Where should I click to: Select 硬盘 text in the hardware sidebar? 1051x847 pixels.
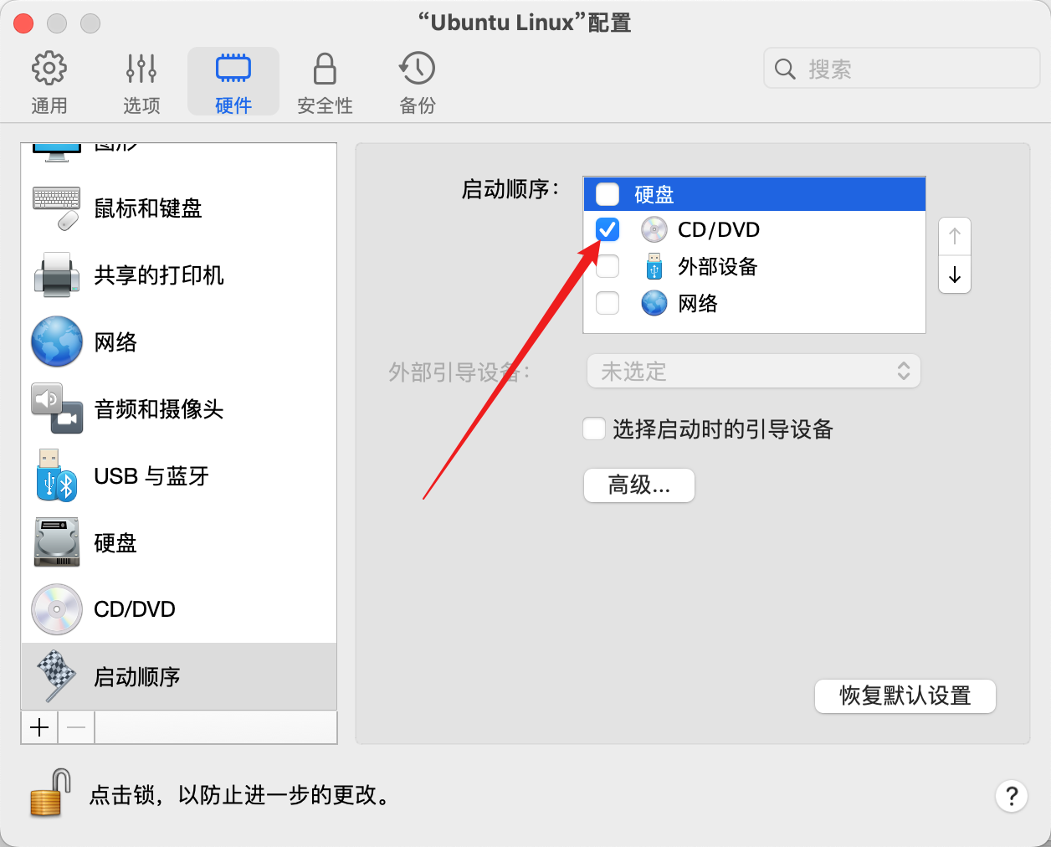tap(115, 543)
